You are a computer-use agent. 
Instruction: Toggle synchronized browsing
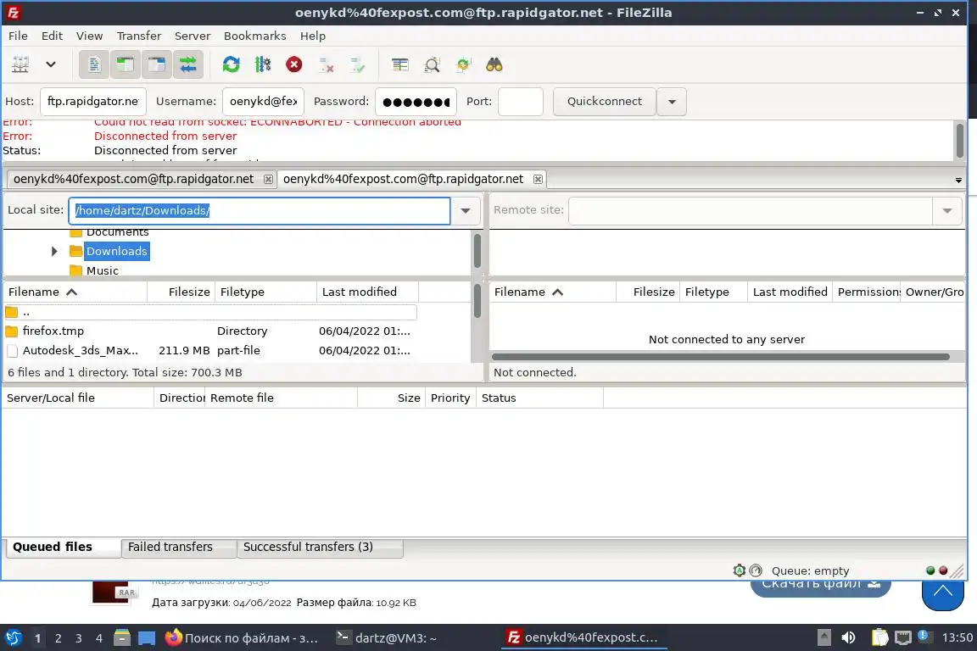point(463,64)
